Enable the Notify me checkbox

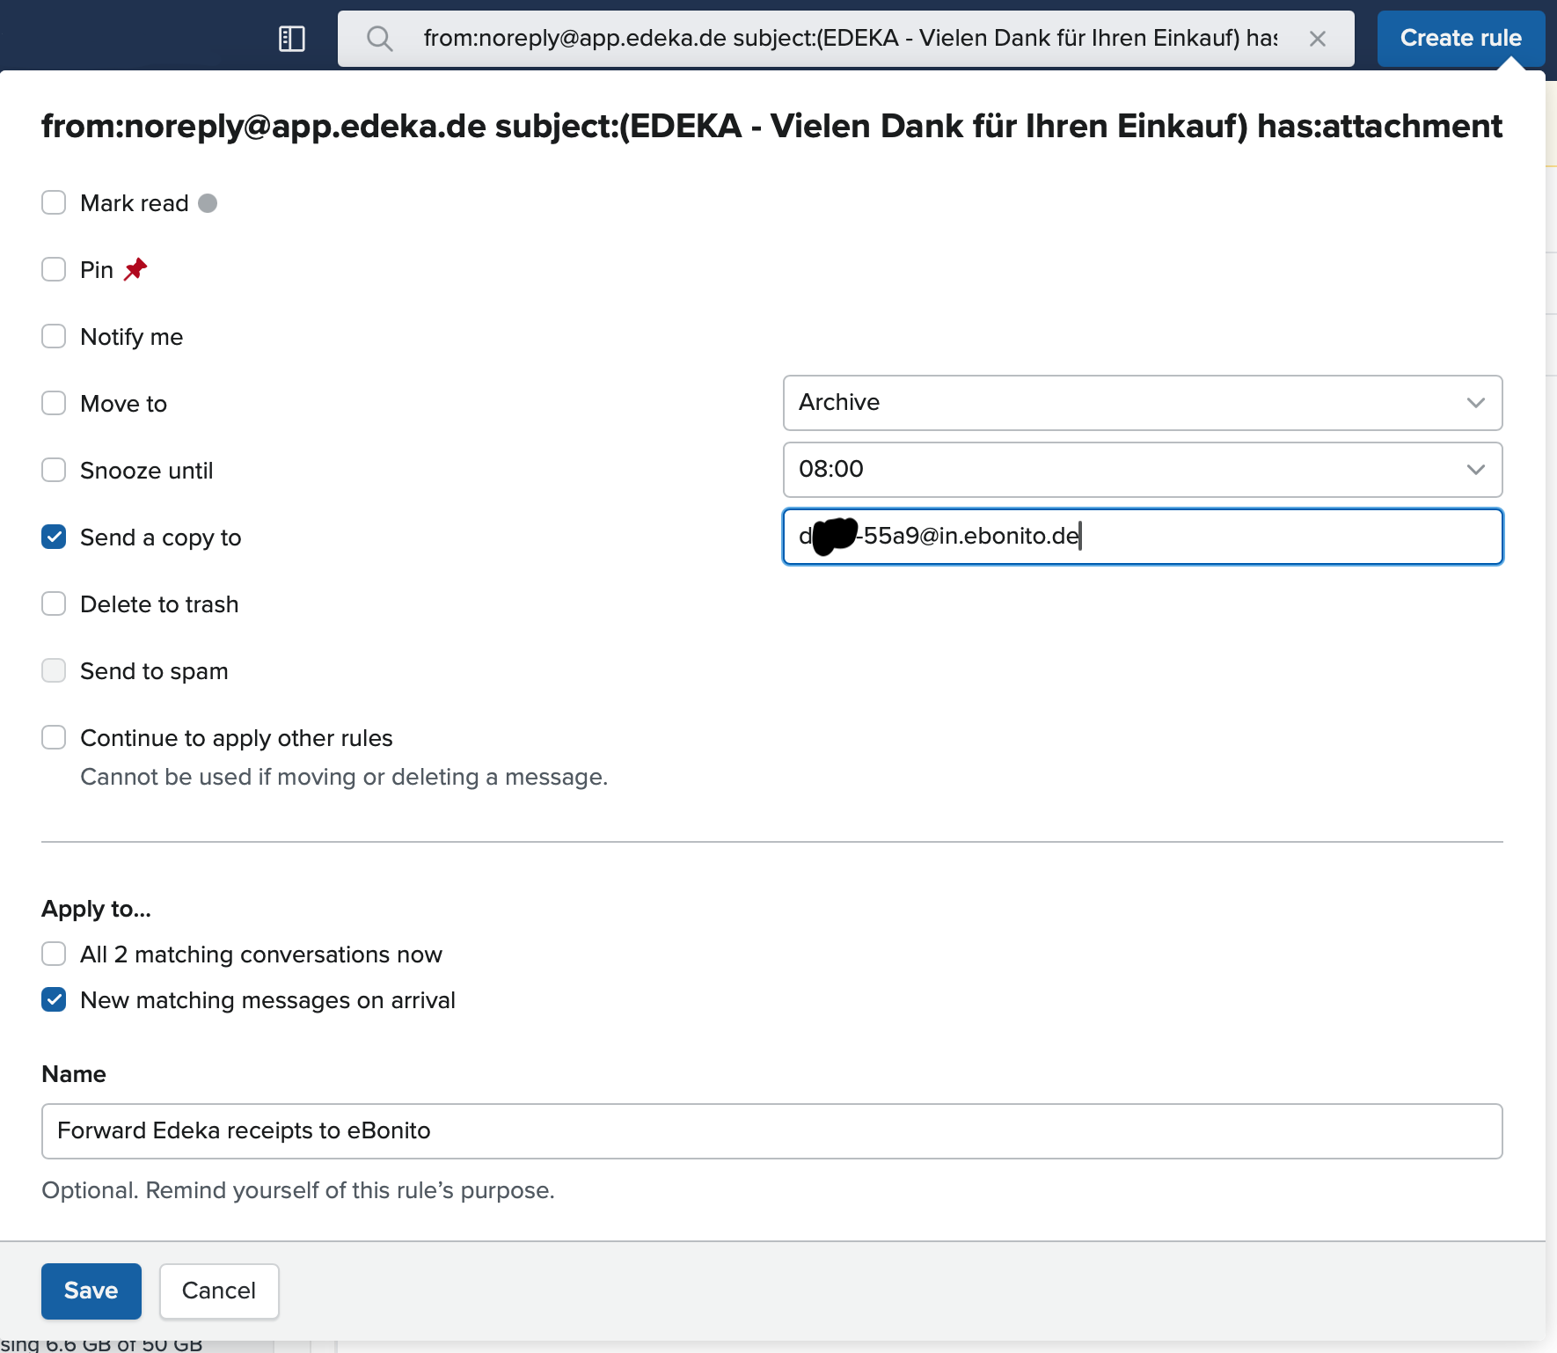point(54,336)
